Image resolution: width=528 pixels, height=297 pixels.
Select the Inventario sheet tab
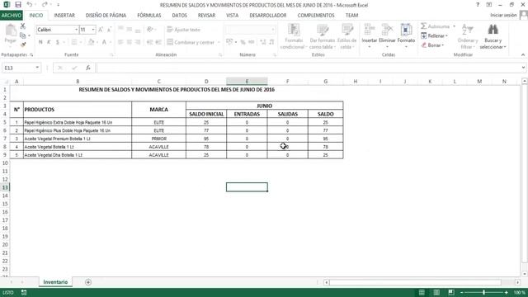coord(55,282)
